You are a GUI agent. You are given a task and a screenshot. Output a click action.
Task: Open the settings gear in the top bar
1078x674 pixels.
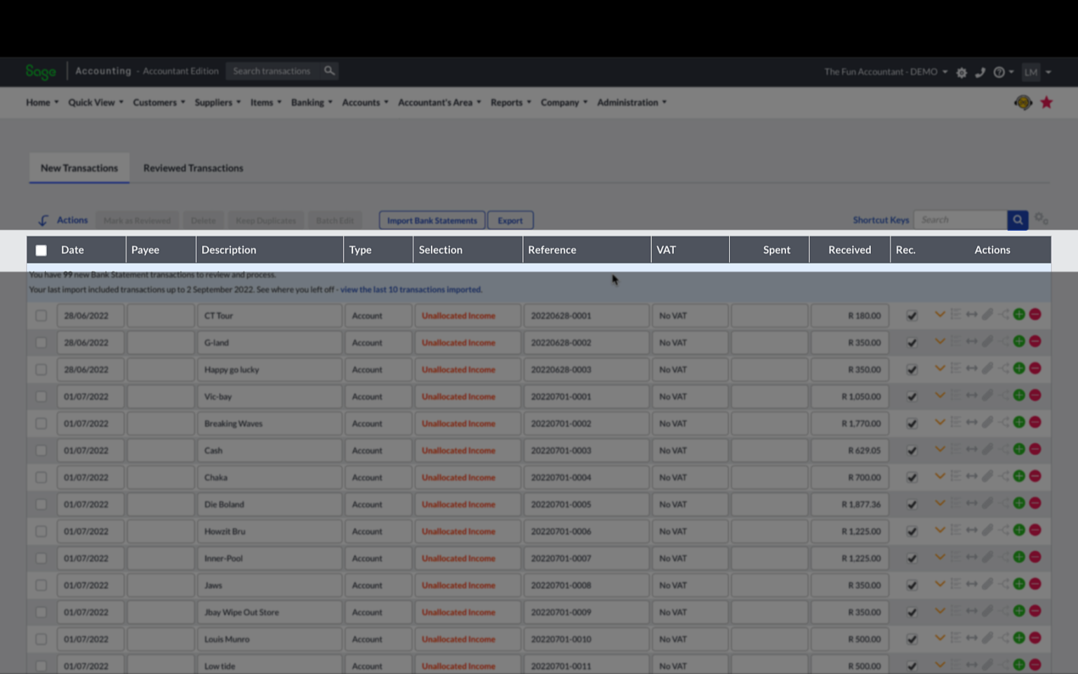tap(961, 72)
